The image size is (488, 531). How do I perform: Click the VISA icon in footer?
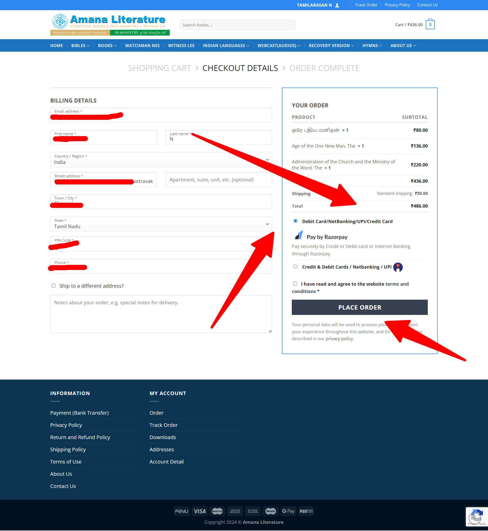point(199,511)
